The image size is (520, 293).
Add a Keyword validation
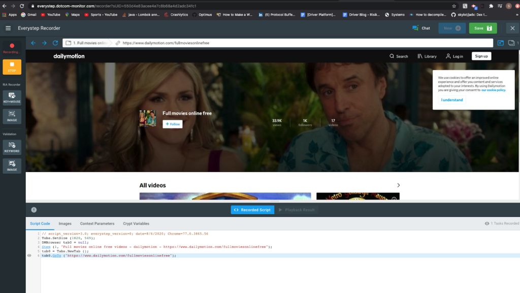click(12, 147)
